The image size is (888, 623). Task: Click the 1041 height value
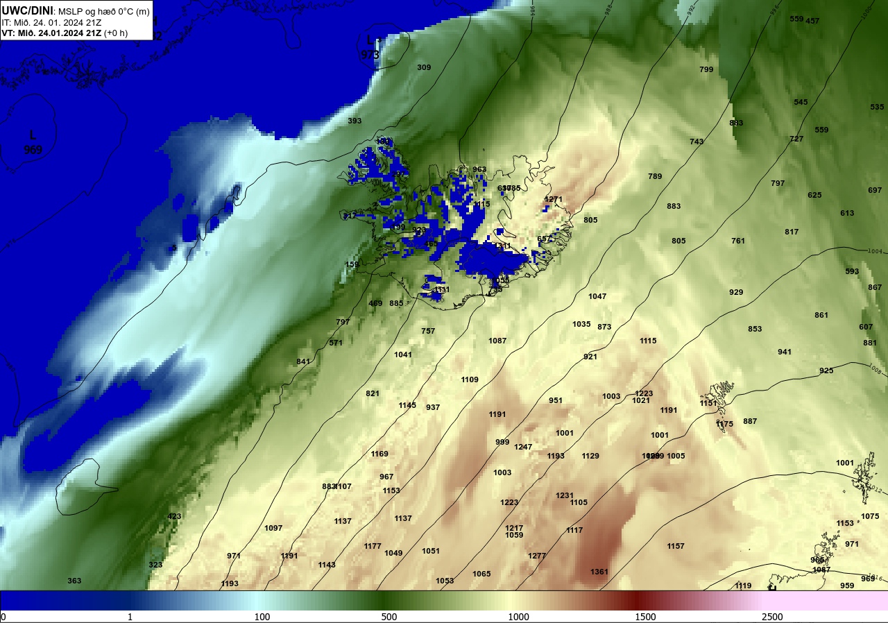[403, 355]
